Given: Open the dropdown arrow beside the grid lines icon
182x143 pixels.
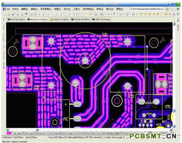Looking at the screenshot, I should click(136, 14).
